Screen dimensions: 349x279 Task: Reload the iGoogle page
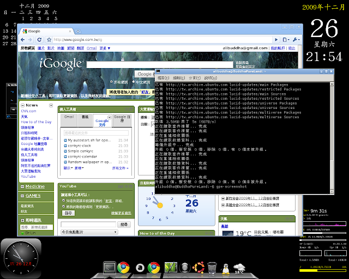point(39,40)
